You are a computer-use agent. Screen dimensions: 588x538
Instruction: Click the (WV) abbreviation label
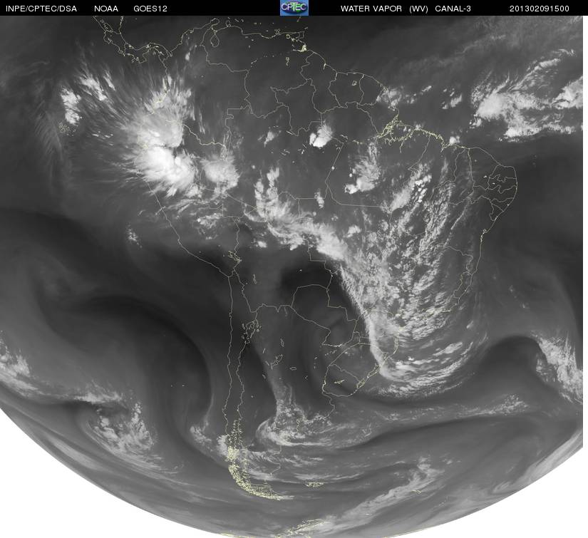point(418,9)
